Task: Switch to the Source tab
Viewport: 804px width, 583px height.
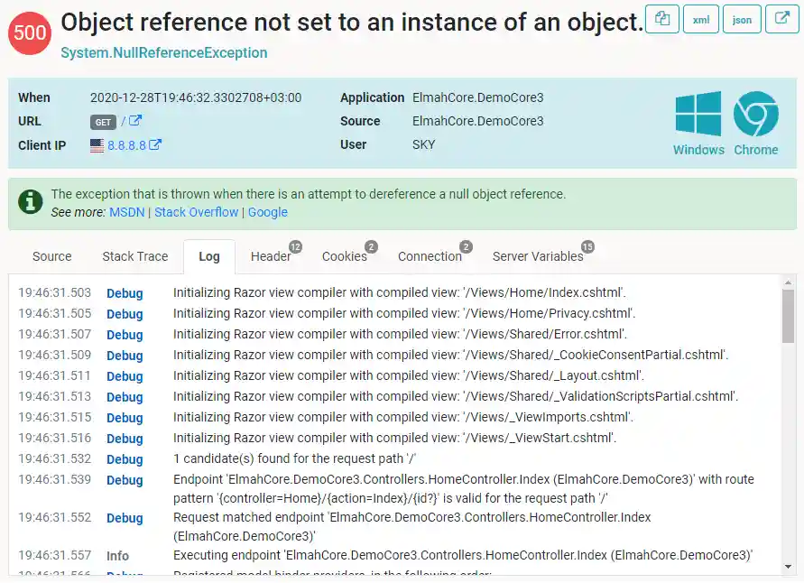Action: coord(51,256)
